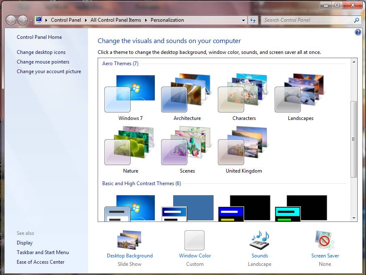Click the Window Color swatch icon

(194, 240)
